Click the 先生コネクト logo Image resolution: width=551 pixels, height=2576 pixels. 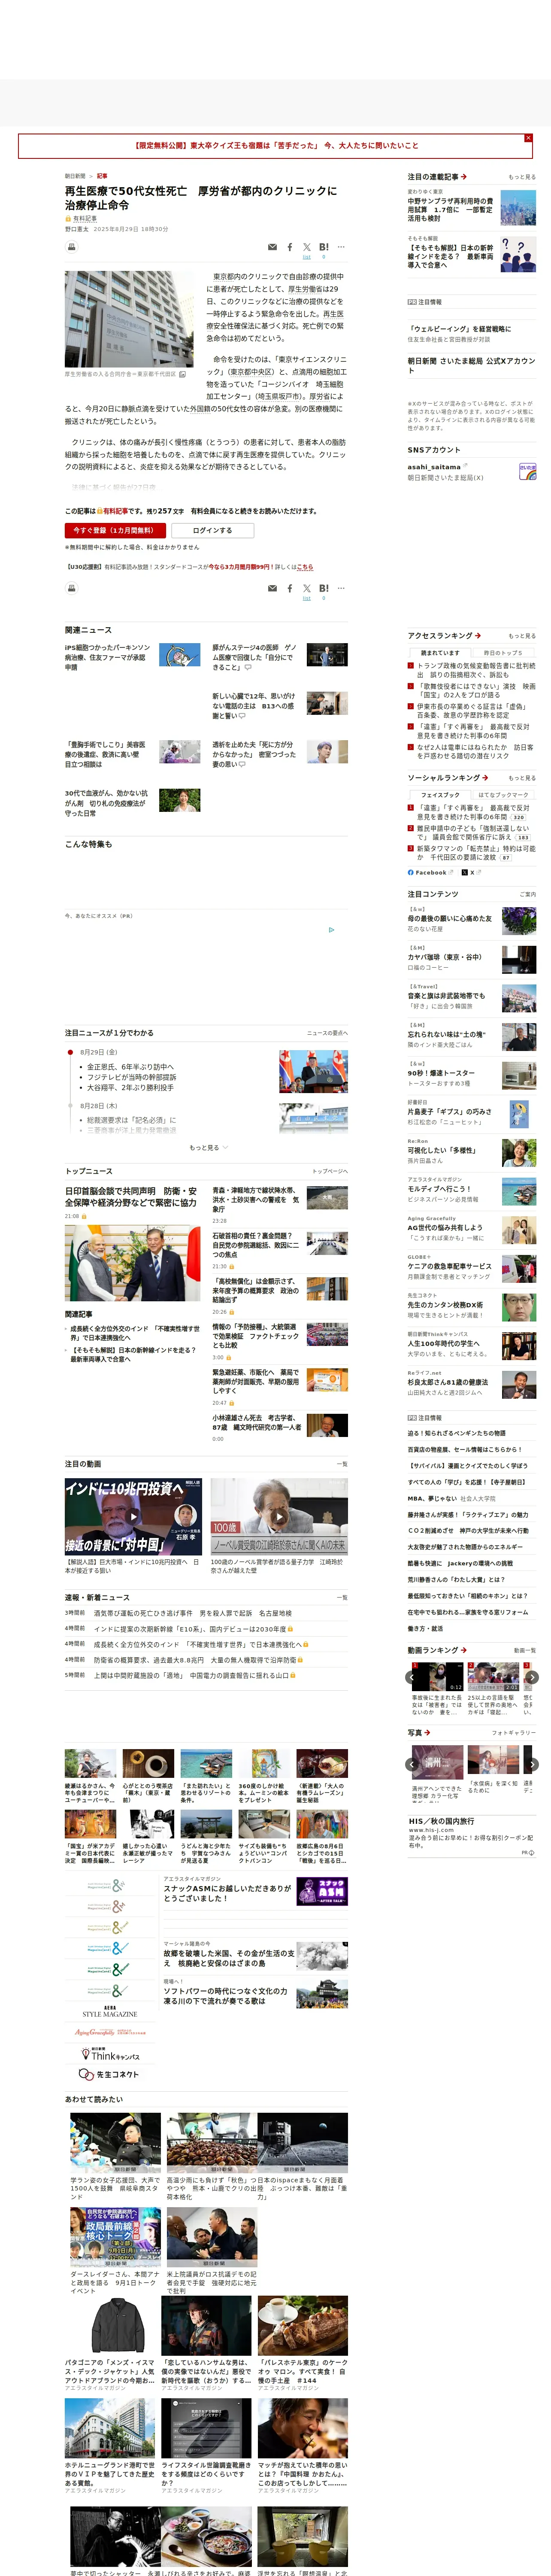pyautogui.click(x=108, y=2075)
